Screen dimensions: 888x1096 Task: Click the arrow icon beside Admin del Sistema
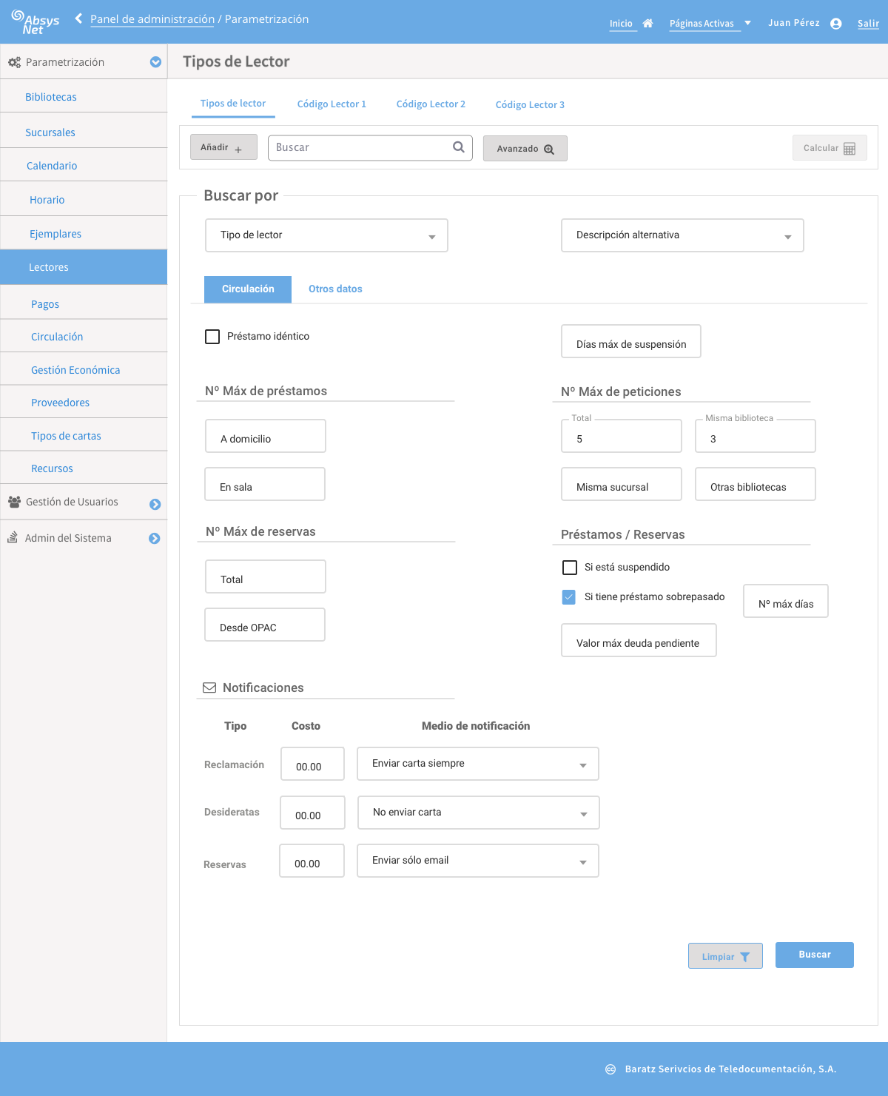[x=154, y=539]
